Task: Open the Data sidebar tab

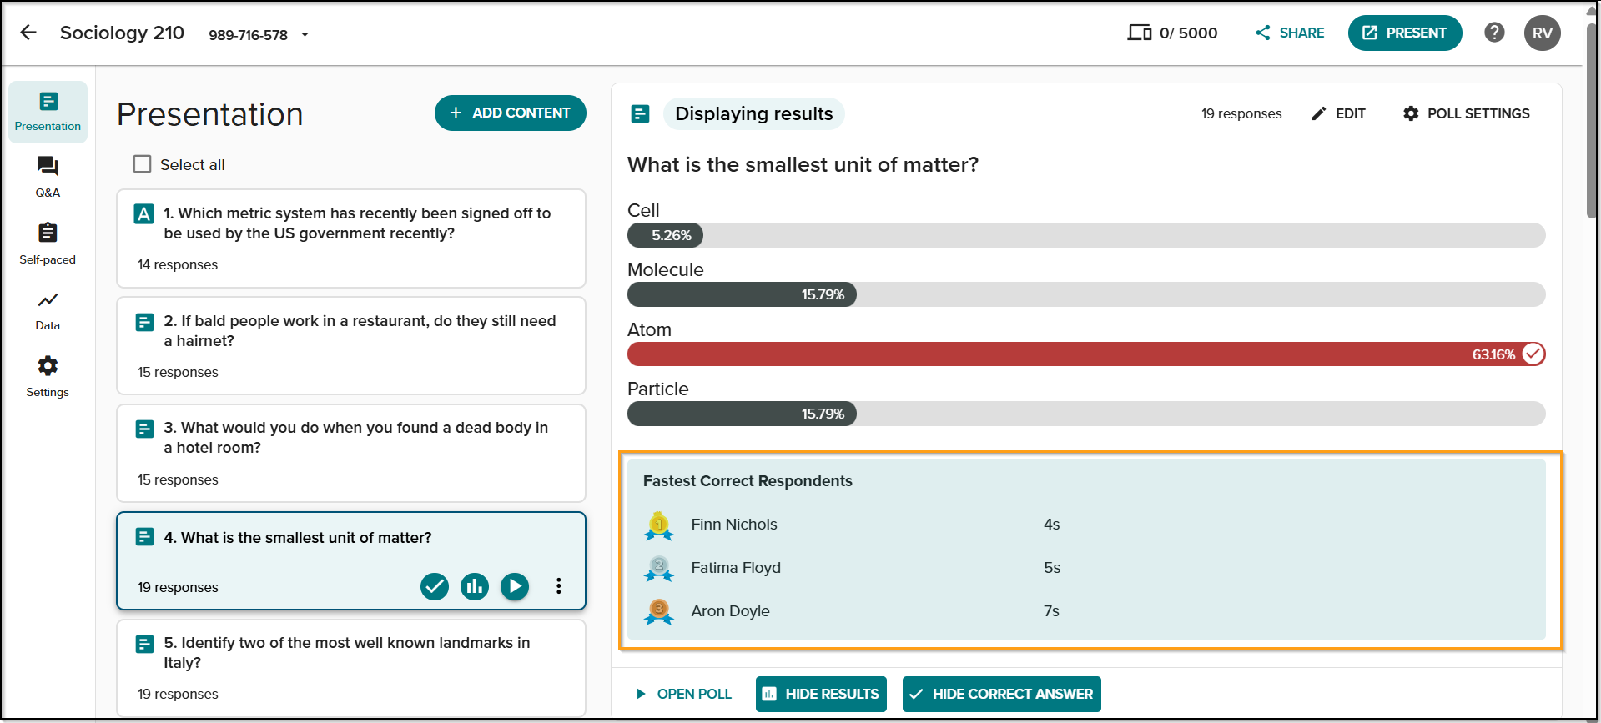Action: [48, 310]
